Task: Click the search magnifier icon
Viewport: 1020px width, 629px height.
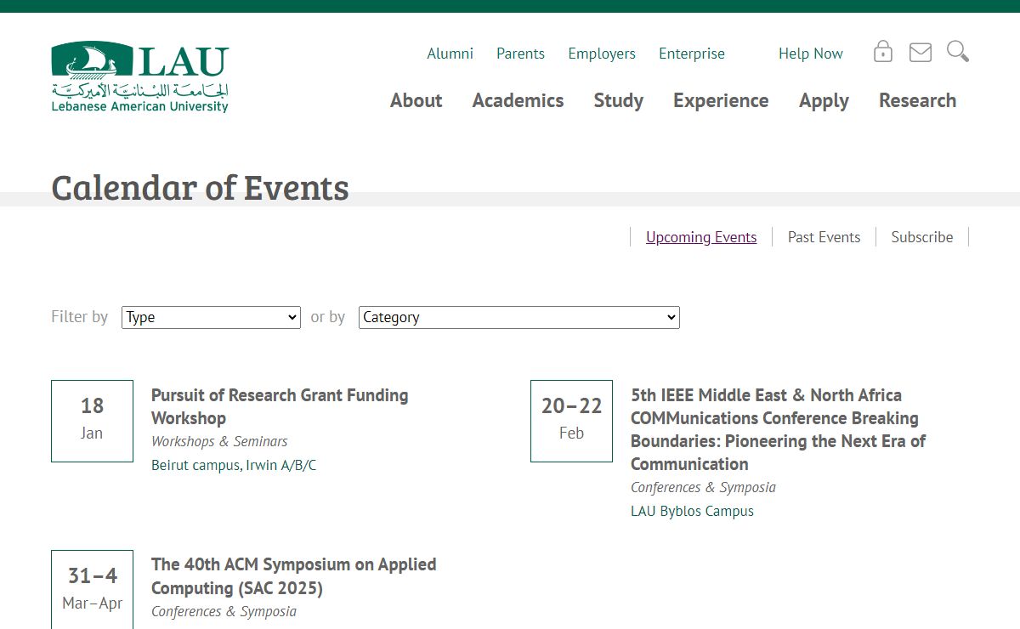Action: tap(958, 52)
